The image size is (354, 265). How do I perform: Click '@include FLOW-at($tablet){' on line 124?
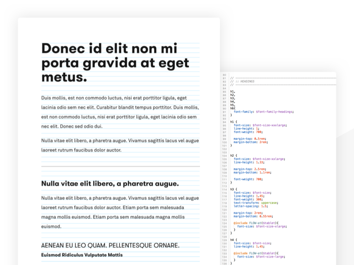[256, 223]
